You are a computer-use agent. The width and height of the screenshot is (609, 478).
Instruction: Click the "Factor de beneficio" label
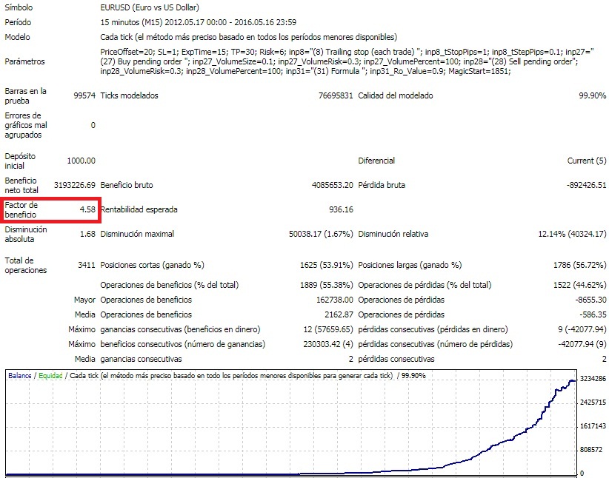[21, 209]
